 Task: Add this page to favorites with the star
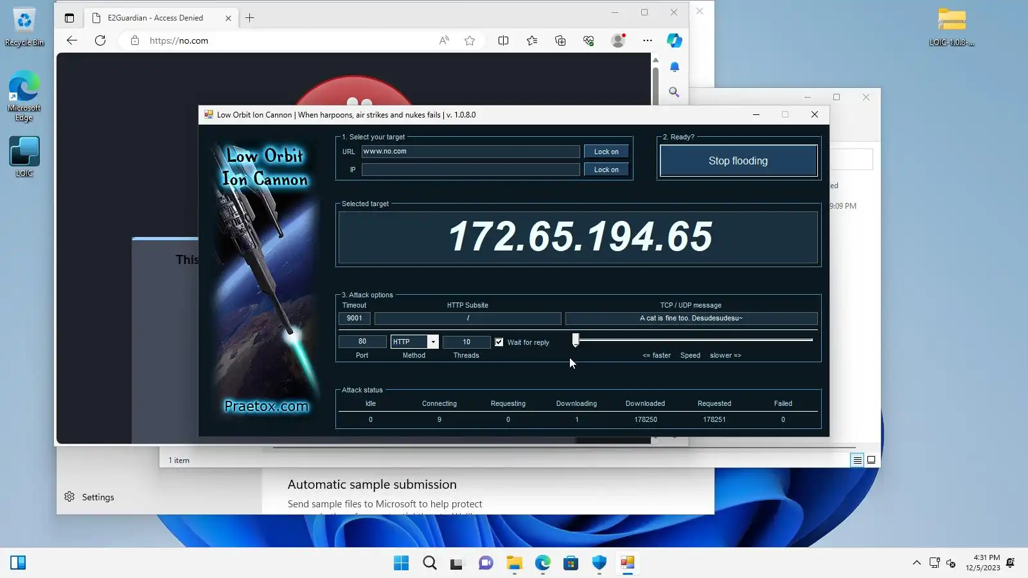click(x=470, y=40)
